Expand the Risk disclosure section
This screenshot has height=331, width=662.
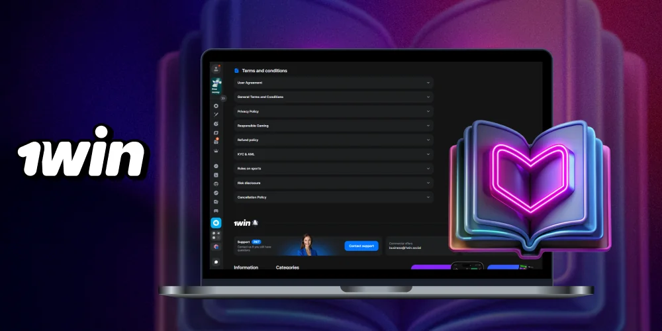(334, 183)
